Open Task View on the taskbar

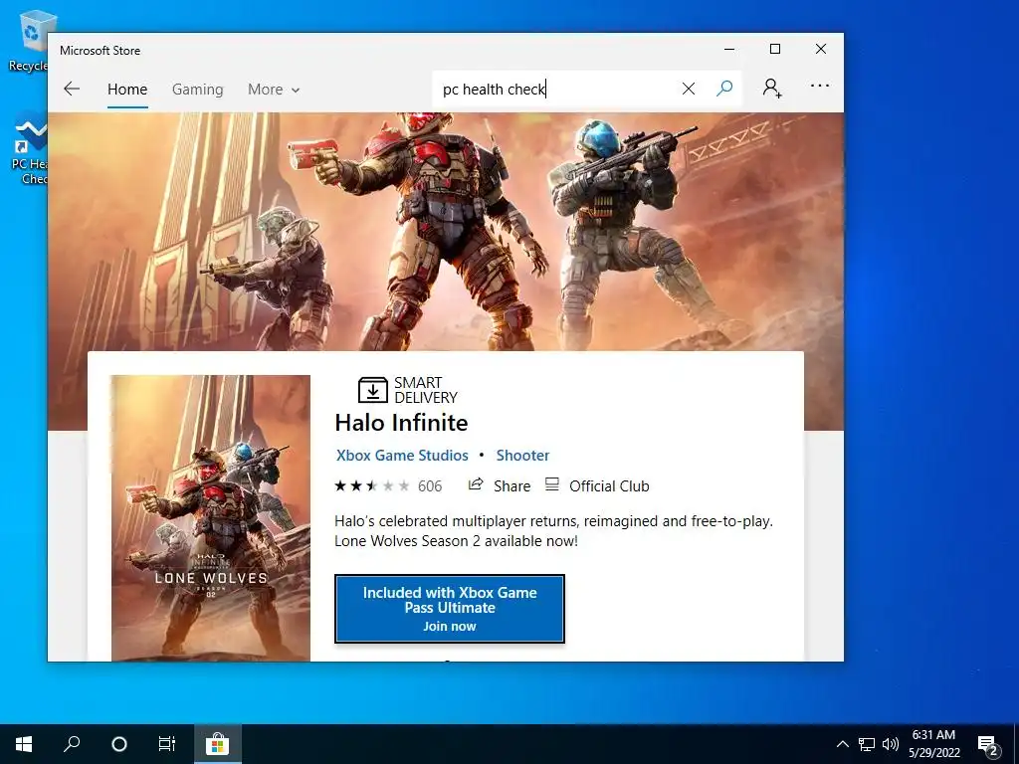[x=167, y=744]
